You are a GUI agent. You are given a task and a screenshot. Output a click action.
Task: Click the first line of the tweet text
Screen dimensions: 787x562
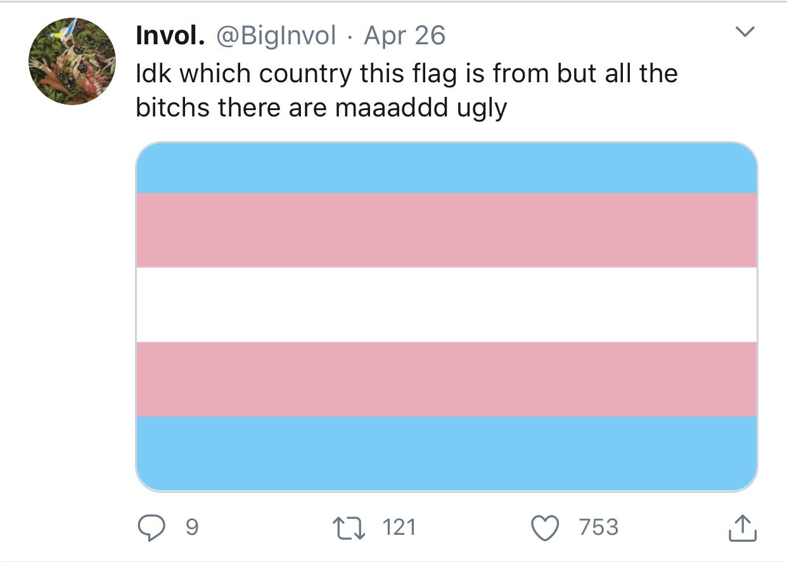click(406, 74)
